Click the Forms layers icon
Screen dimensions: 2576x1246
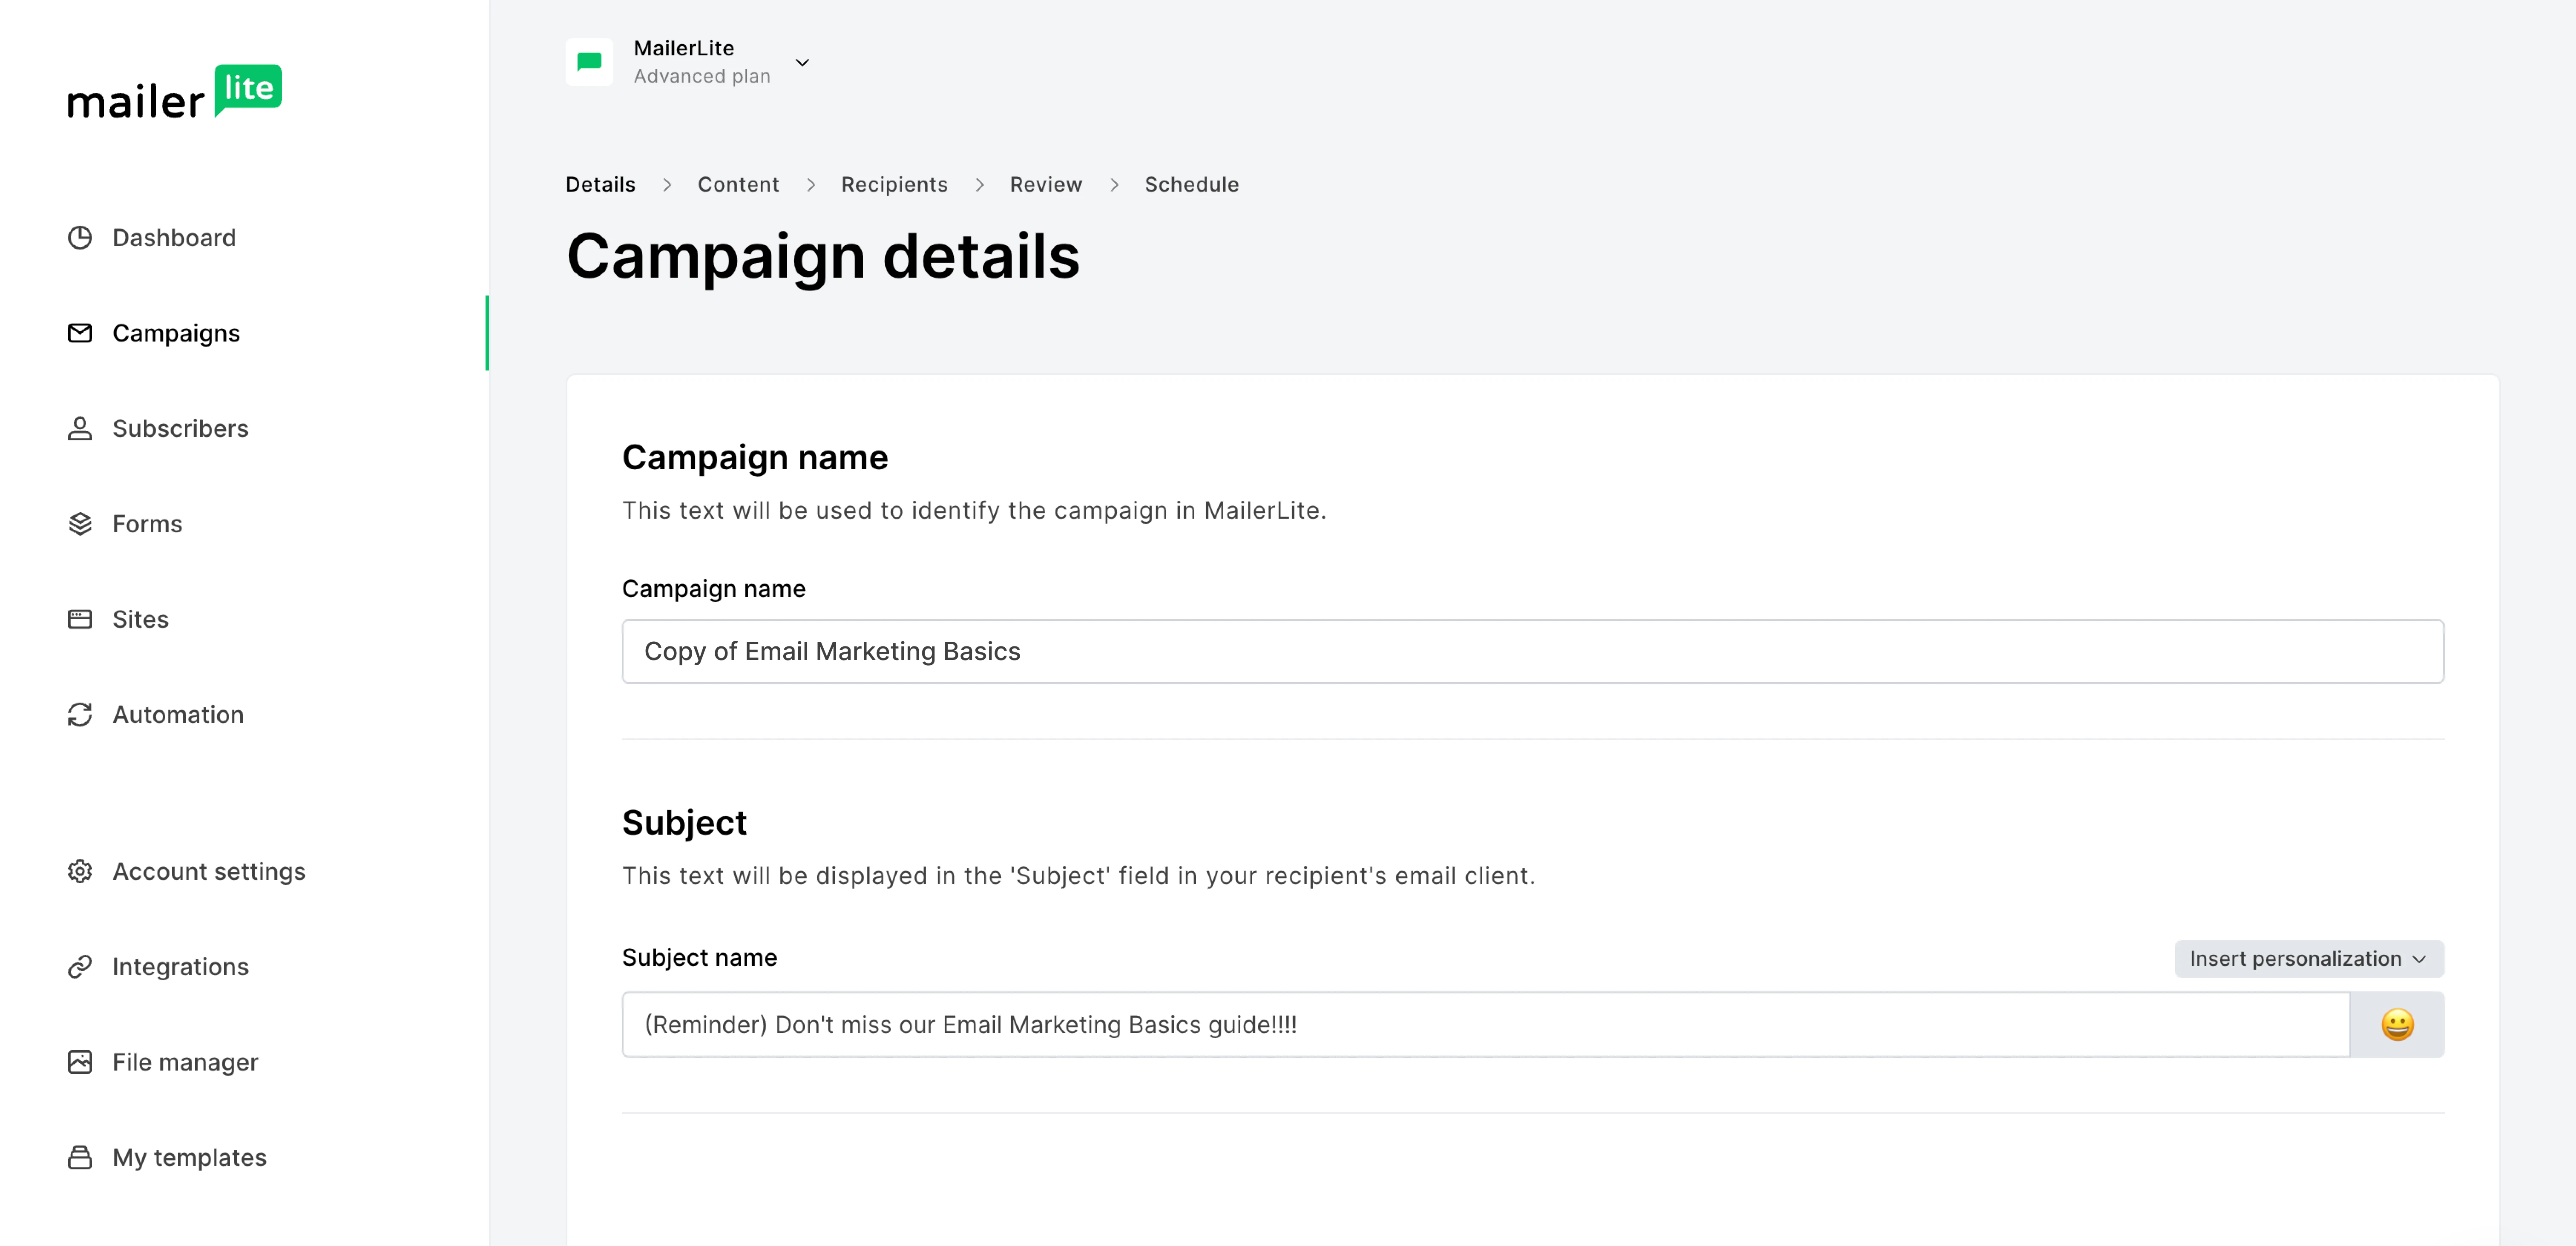(x=80, y=524)
